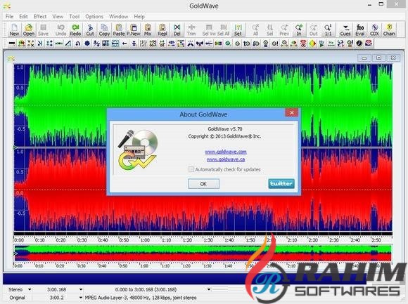The height and width of the screenshot is (304, 408).
Task: Select the Mix toolbar icon
Action: [148, 30]
